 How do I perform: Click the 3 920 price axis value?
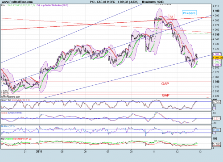coord(216,96)
